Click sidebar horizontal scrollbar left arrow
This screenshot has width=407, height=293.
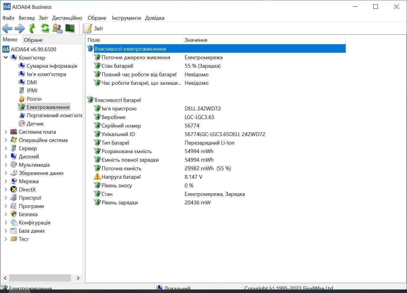[x=5, y=278]
